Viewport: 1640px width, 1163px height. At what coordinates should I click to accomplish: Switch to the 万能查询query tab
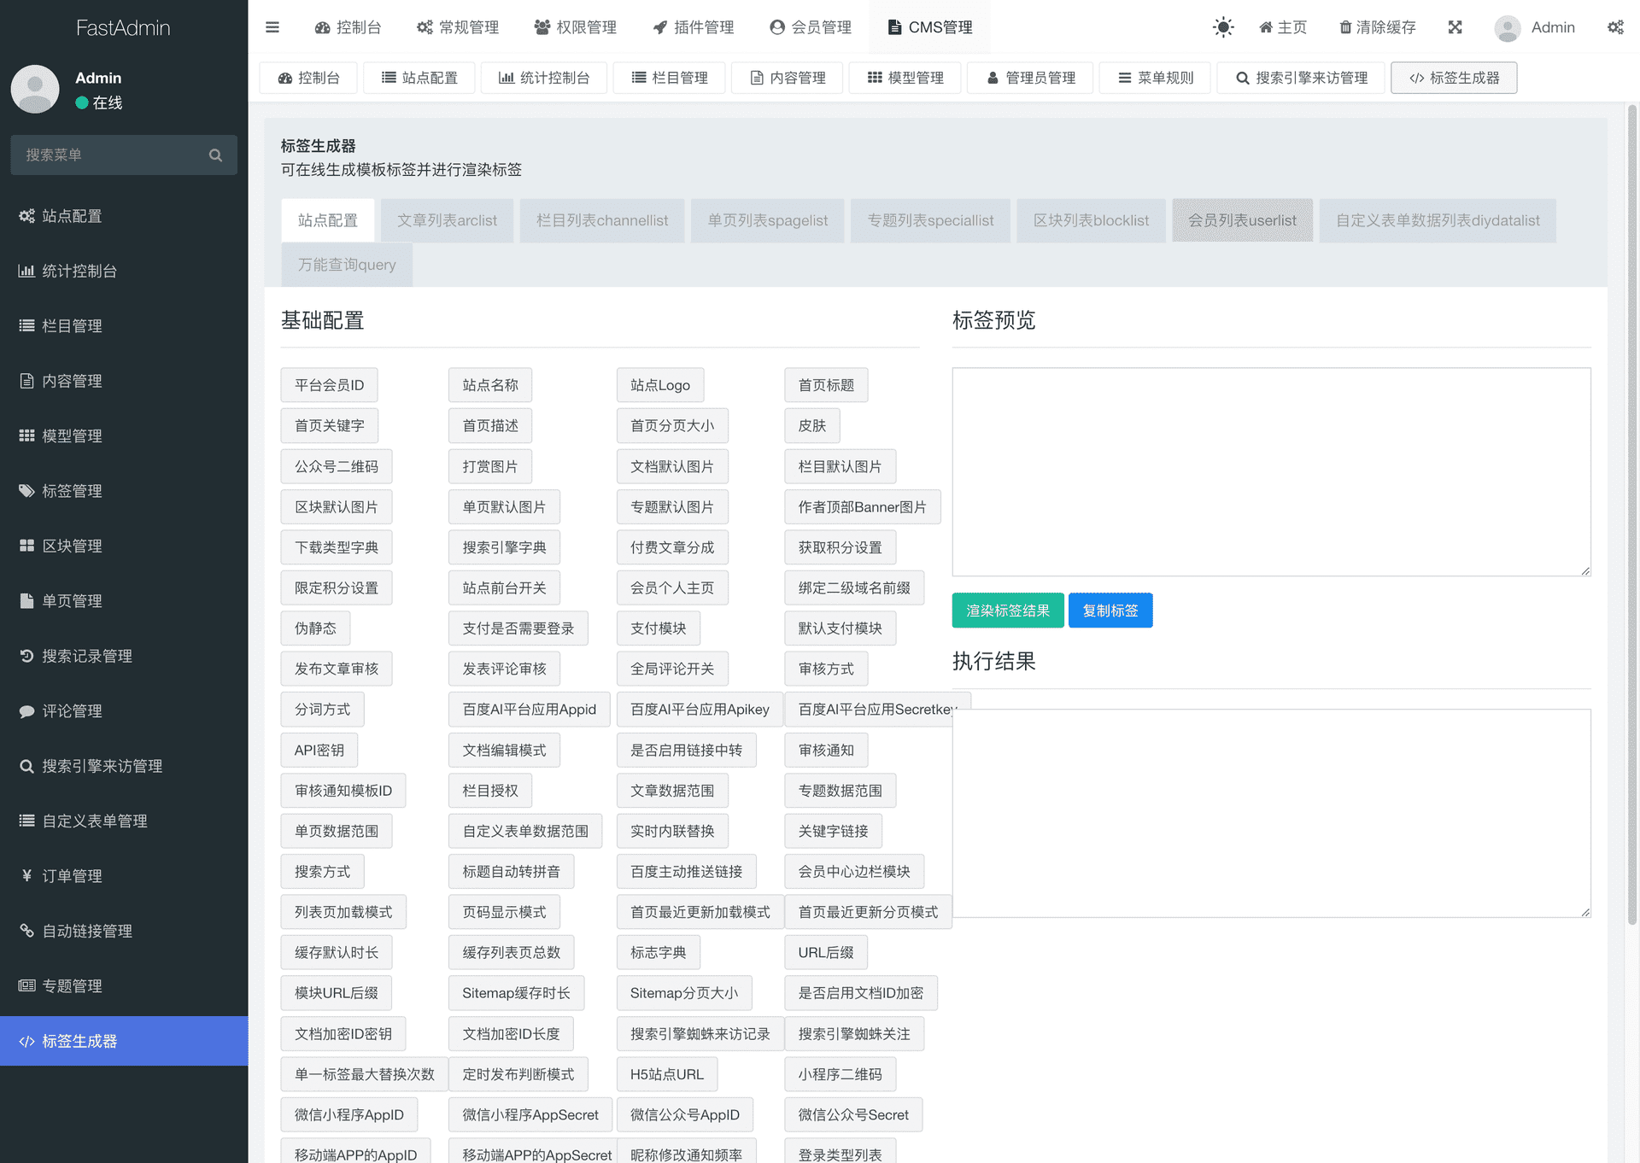click(x=347, y=265)
